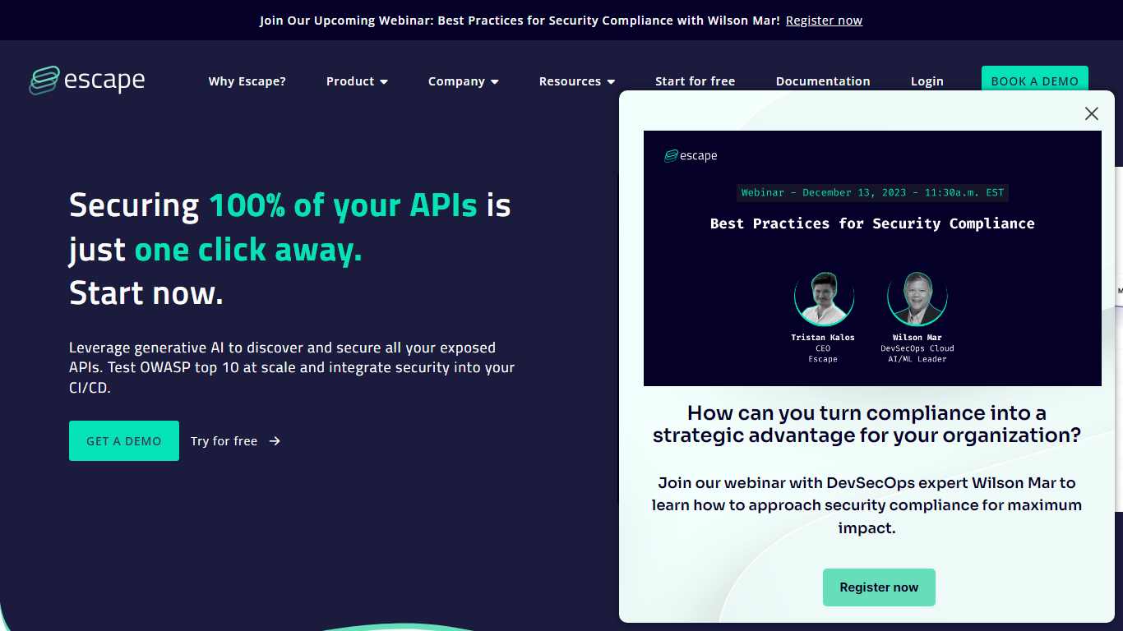1123x631 pixels.
Task: Click the Best Practices webinar banner title
Action: coord(872,223)
